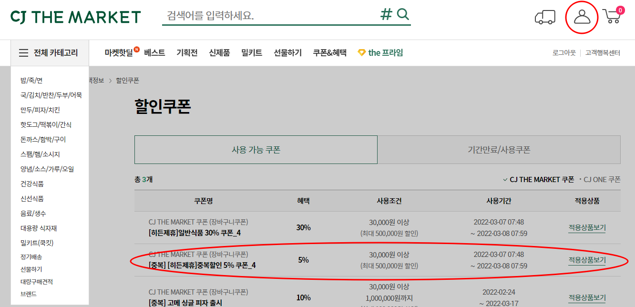Click the hamburger menu icon for 전체 카테고리
This screenshot has height=307, width=635.
click(24, 53)
